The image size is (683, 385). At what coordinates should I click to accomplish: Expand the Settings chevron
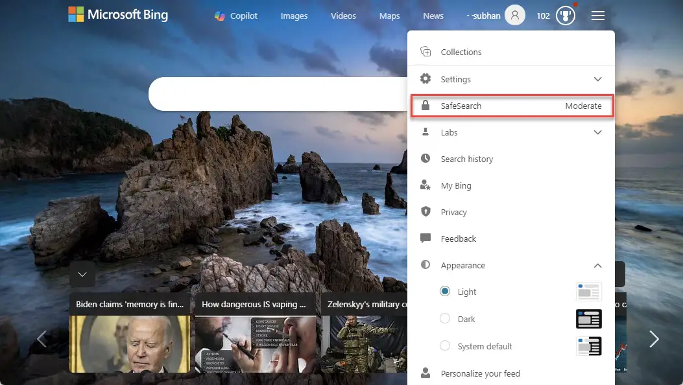pos(597,79)
